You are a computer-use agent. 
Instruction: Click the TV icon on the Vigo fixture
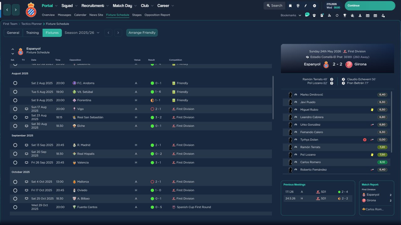pyautogui.click(x=27, y=109)
